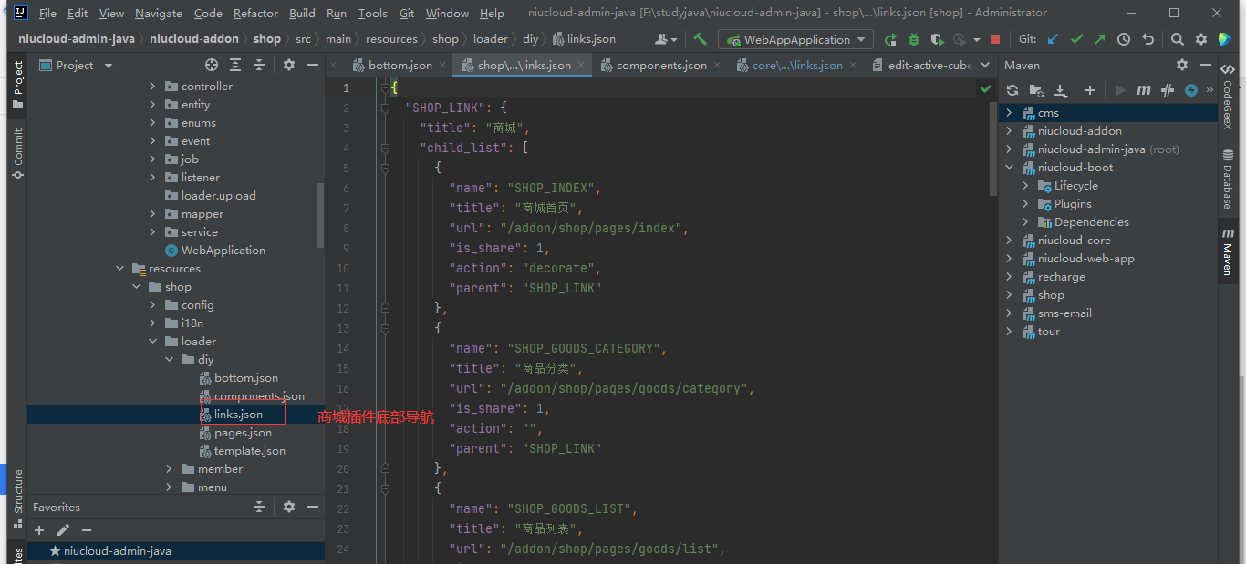
Task: Click the Build Project hammer icon
Action: (x=700, y=39)
